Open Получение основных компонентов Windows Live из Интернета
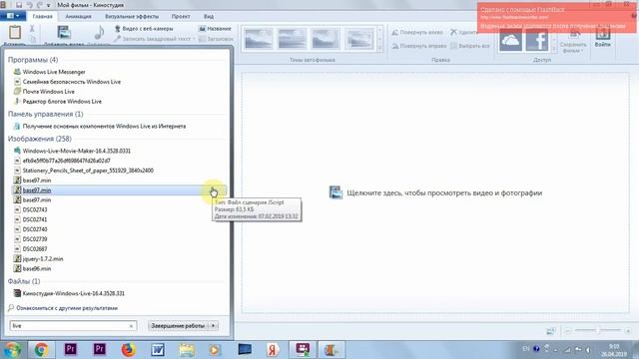639x359 pixels. (x=100, y=127)
